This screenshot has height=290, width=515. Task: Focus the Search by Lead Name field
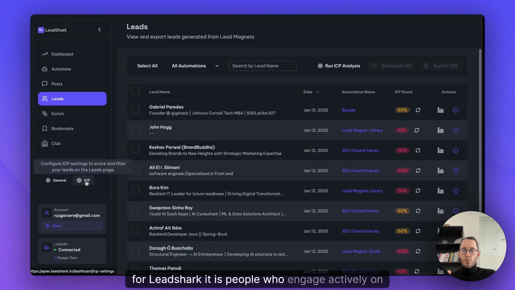(262, 66)
